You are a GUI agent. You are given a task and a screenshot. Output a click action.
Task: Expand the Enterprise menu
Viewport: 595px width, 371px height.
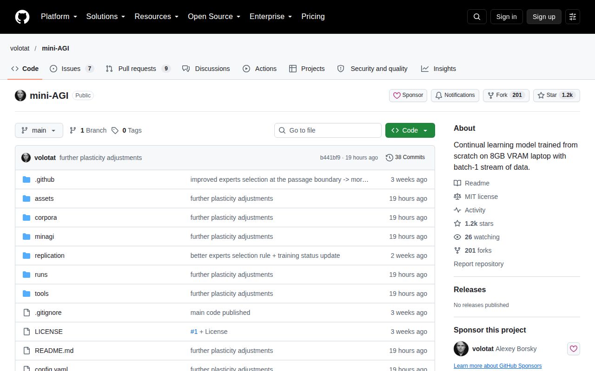(271, 17)
